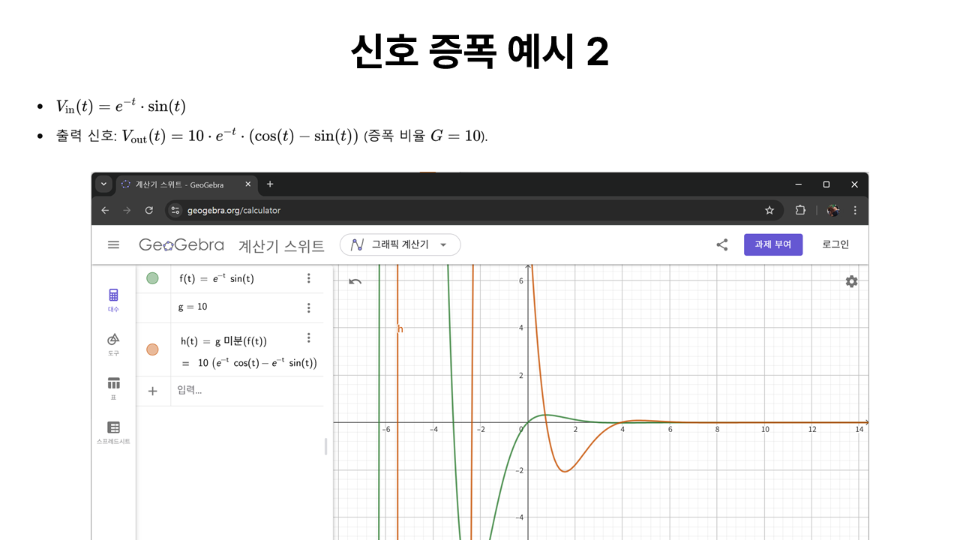Click the 과제 부여 button

(x=773, y=244)
